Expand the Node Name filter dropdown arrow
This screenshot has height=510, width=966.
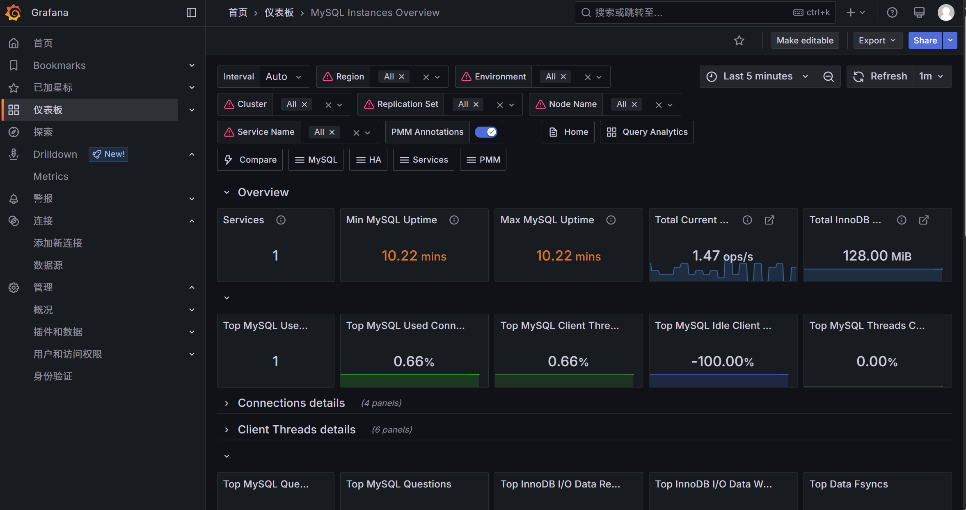(x=670, y=105)
